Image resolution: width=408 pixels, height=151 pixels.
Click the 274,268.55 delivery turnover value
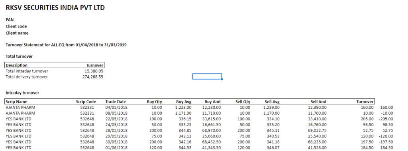[92, 77]
